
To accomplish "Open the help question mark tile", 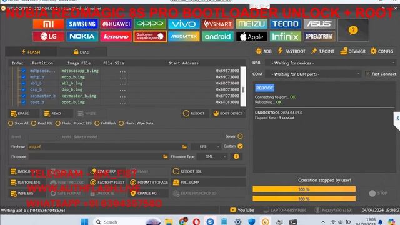I will coord(353,31).
